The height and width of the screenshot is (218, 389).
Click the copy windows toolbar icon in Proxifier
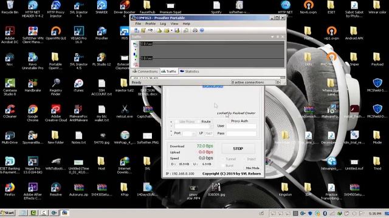coord(186,30)
